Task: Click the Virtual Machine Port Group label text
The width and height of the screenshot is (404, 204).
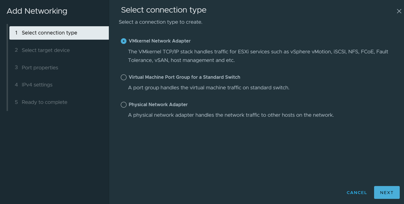Action: pos(184,77)
